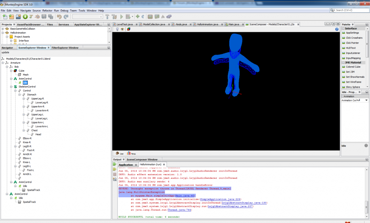Click the Head bone in skeleton tree
The image size is (370, 223).
(x=38, y=134)
